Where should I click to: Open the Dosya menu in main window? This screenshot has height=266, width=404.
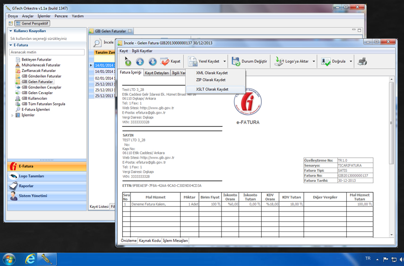(x=13, y=16)
